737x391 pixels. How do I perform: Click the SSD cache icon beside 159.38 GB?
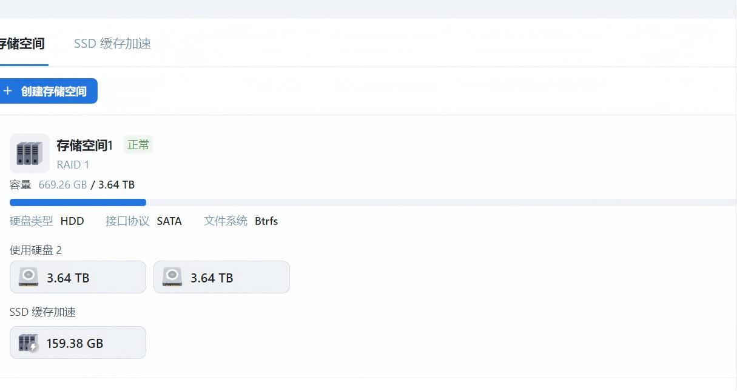click(x=29, y=343)
